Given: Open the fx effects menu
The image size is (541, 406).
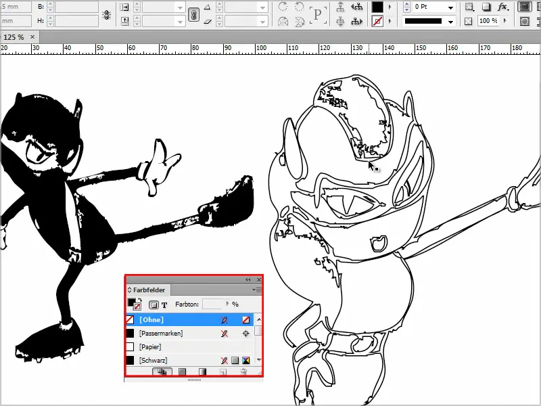Looking at the screenshot, I should pos(503,7).
